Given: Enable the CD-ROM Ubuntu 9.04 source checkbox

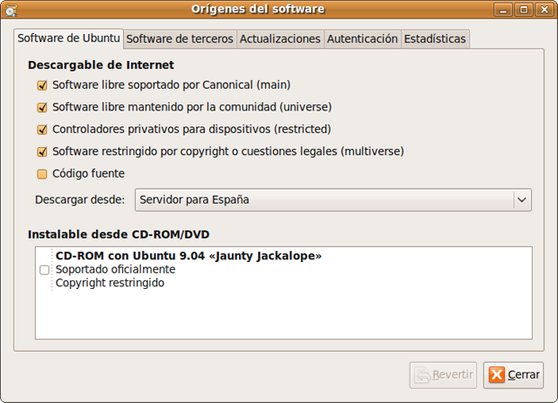Looking at the screenshot, I should [x=44, y=270].
